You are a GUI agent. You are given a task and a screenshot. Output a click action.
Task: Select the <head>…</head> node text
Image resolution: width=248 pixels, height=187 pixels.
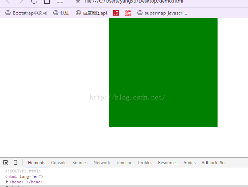(x=26, y=182)
